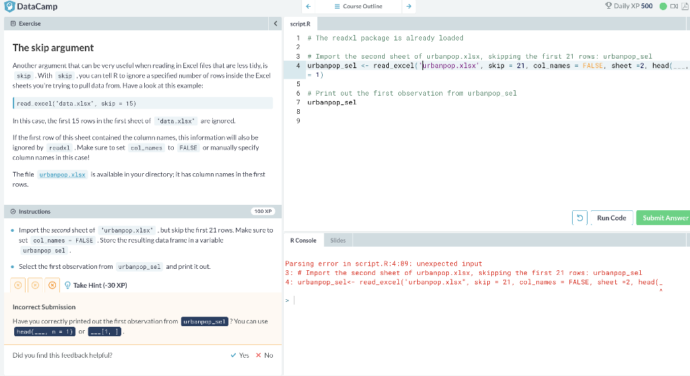
Task: Click the first failed-attempt X icon
Action: point(18,285)
